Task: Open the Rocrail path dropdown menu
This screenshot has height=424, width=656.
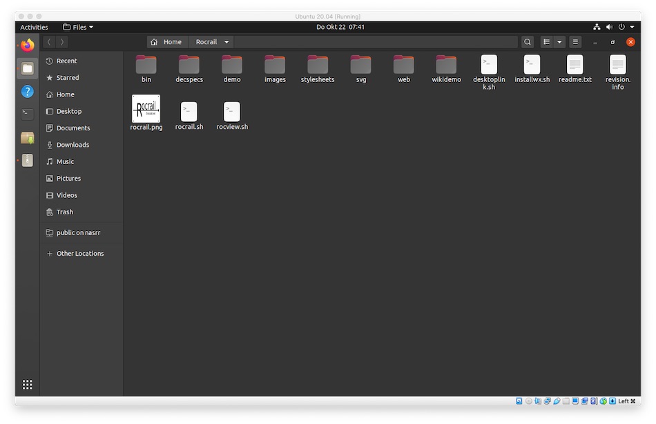Action: [226, 42]
